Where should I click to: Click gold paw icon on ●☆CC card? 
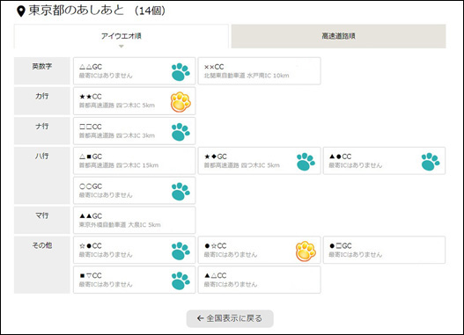[x=306, y=251]
